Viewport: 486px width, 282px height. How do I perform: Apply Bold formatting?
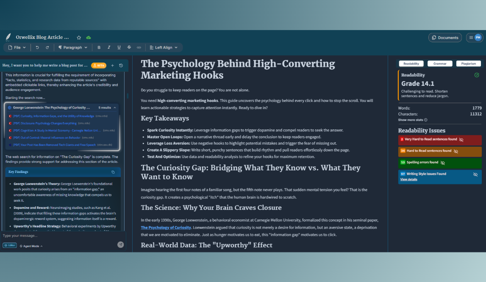click(x=99, y=47)
